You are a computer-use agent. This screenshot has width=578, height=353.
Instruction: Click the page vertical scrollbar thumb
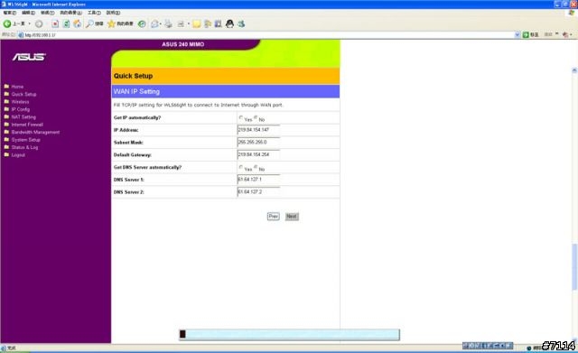point(574,266)
